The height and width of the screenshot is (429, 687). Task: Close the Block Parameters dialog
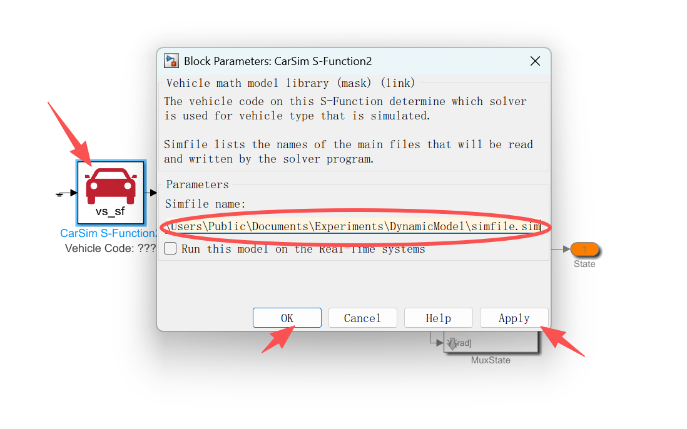pyautogui.click(x=535, y=61)
